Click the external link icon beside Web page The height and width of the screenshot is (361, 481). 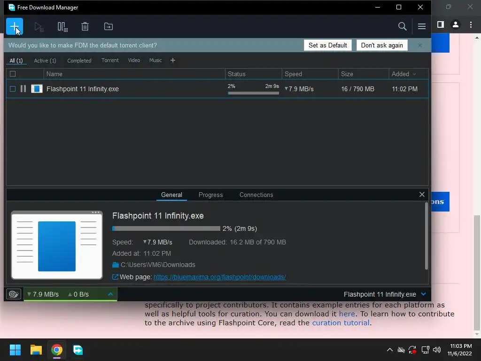115,277
